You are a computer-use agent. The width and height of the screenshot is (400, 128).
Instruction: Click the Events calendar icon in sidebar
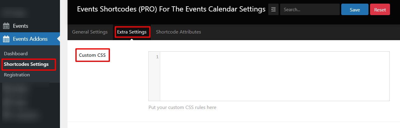pos(6,26)
